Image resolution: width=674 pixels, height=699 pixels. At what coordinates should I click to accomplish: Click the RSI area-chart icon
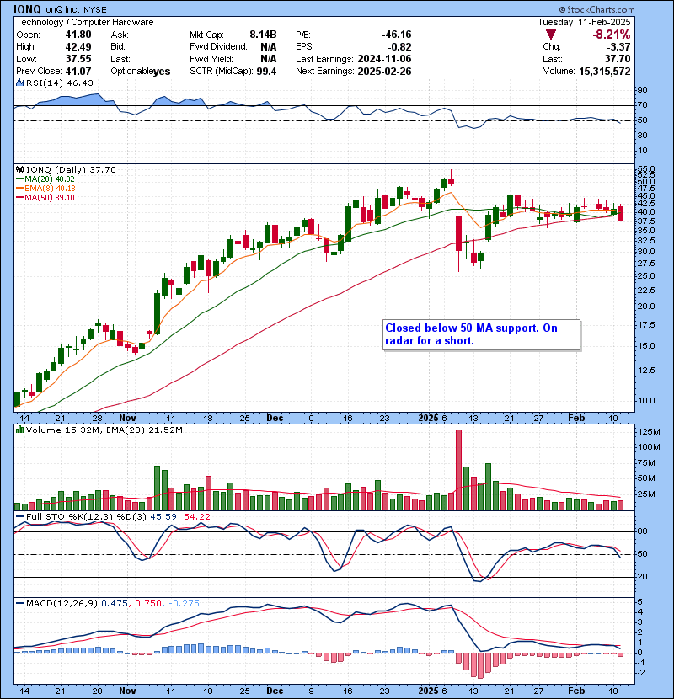19,83
